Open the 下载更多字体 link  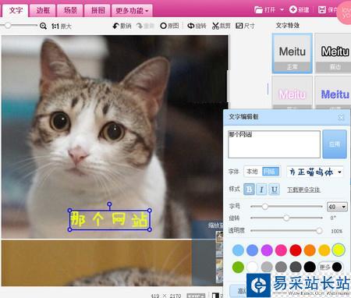(x=303, y=190)
